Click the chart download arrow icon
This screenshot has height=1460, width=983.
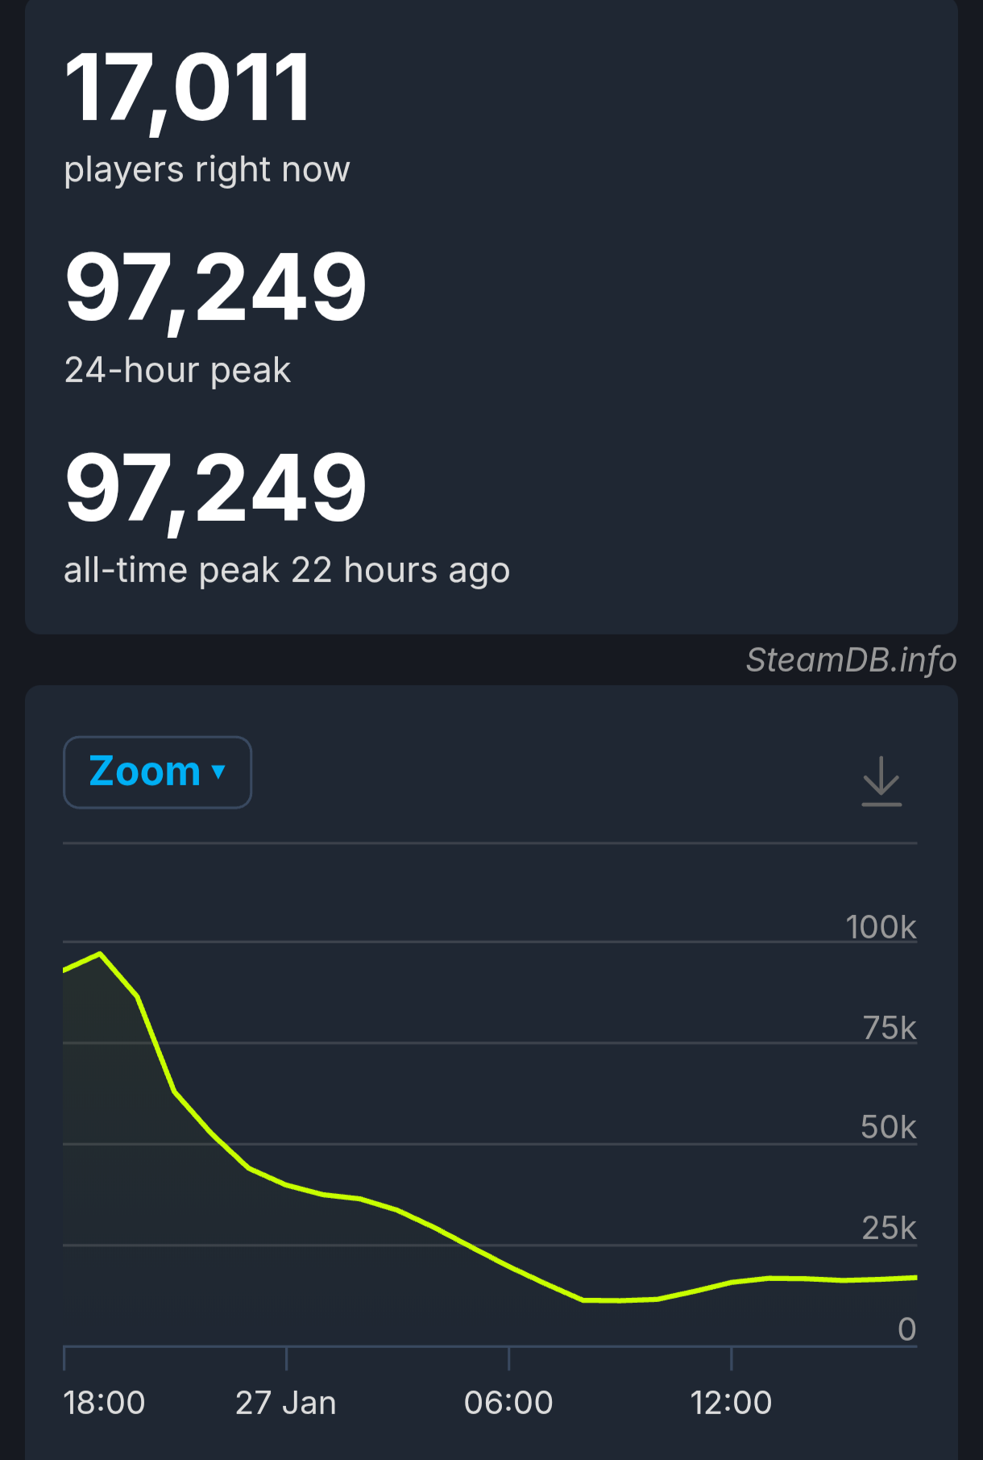(x=881, y=780)
